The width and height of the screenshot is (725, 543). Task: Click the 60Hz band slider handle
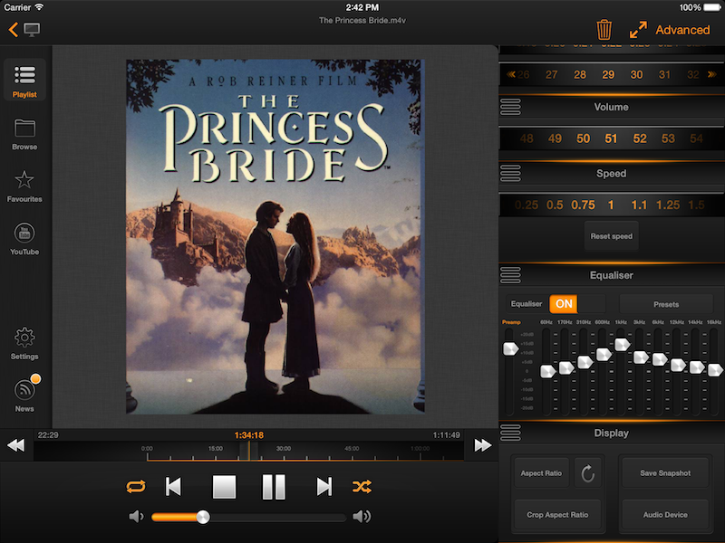coord(547,371)
